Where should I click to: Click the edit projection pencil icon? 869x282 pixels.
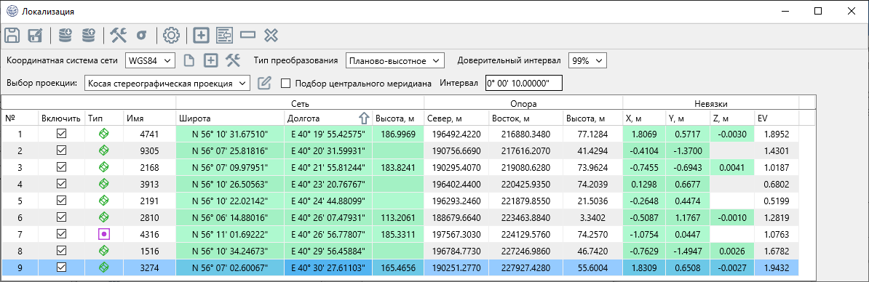[x=265, y=83]
